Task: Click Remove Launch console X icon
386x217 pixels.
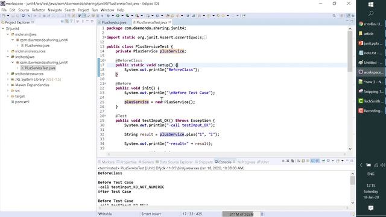Action: click(288, 161)
